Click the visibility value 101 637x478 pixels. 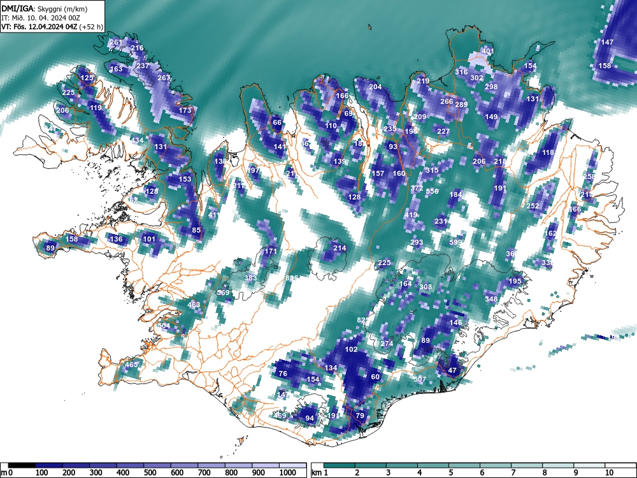pyautogui.click(x=150, y=239)
